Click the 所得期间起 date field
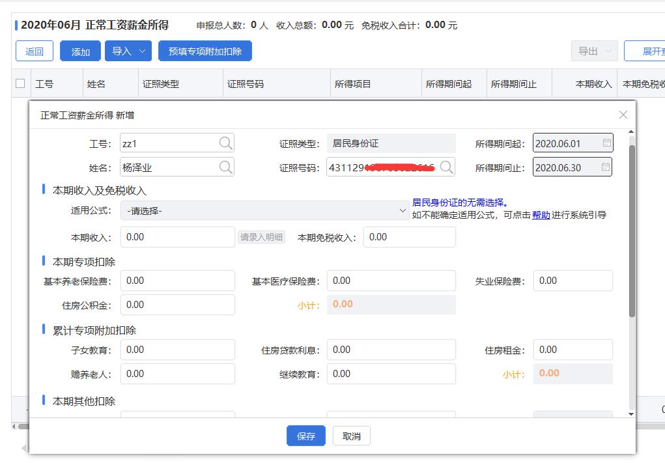This screenshot has width=665, height=463. pos(573,143)
